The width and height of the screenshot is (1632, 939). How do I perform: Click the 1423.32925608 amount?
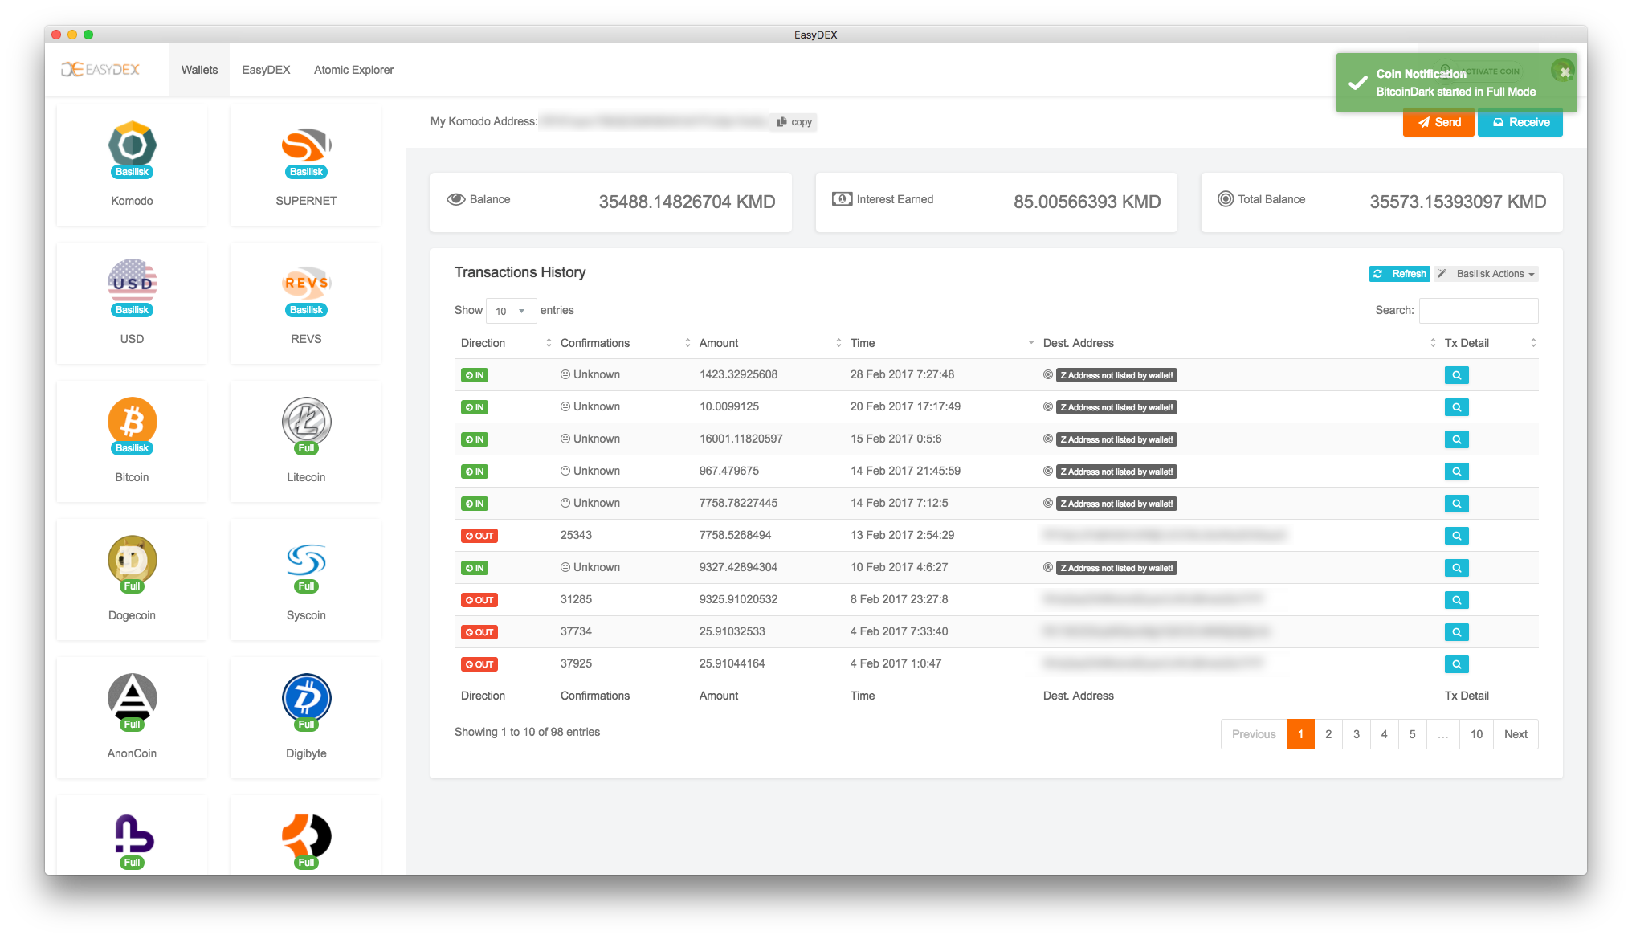point(738,375)
